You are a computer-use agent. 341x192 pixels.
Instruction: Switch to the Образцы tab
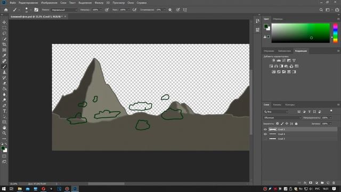click(278, 19)
